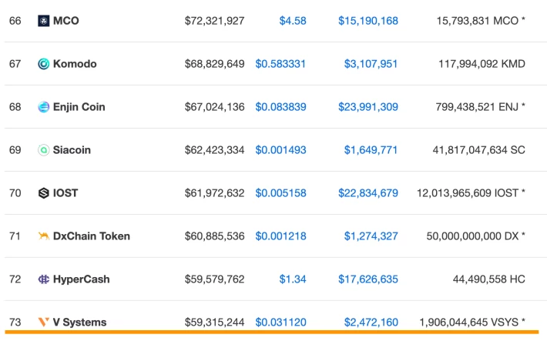Click HyperCash price $1.34
This screenshot has height=341, width=547.
coord(293,279)
